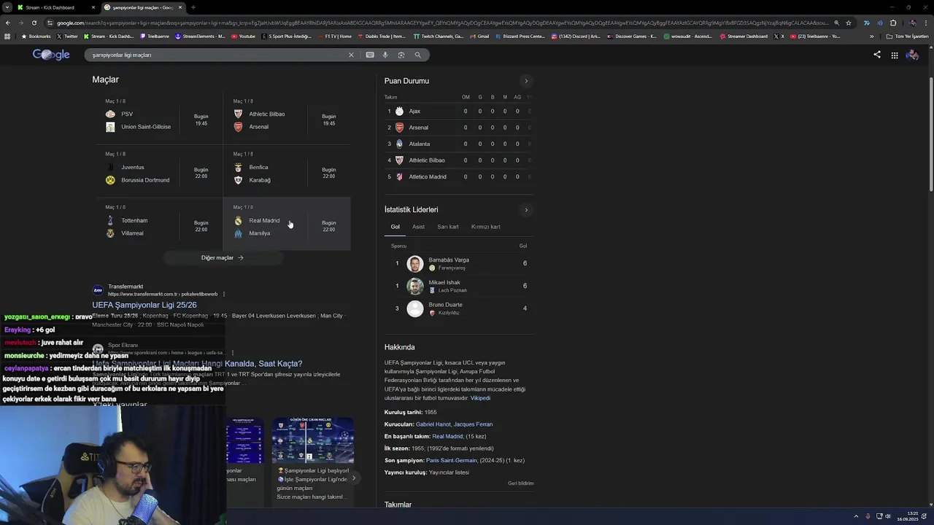Viewport: 934px width, 525px height.
Task: Open the Gabriel Hanot link
Action: pos(433,424)
